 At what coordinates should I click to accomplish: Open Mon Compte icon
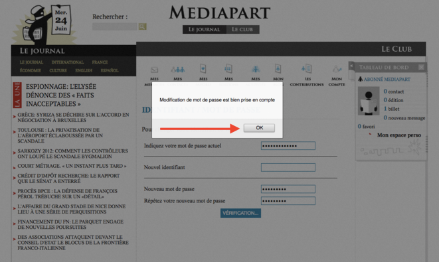coord(337,69)
